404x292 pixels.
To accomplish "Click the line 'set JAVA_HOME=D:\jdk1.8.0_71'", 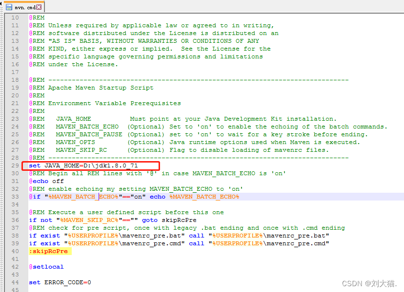I will point(83,165).
